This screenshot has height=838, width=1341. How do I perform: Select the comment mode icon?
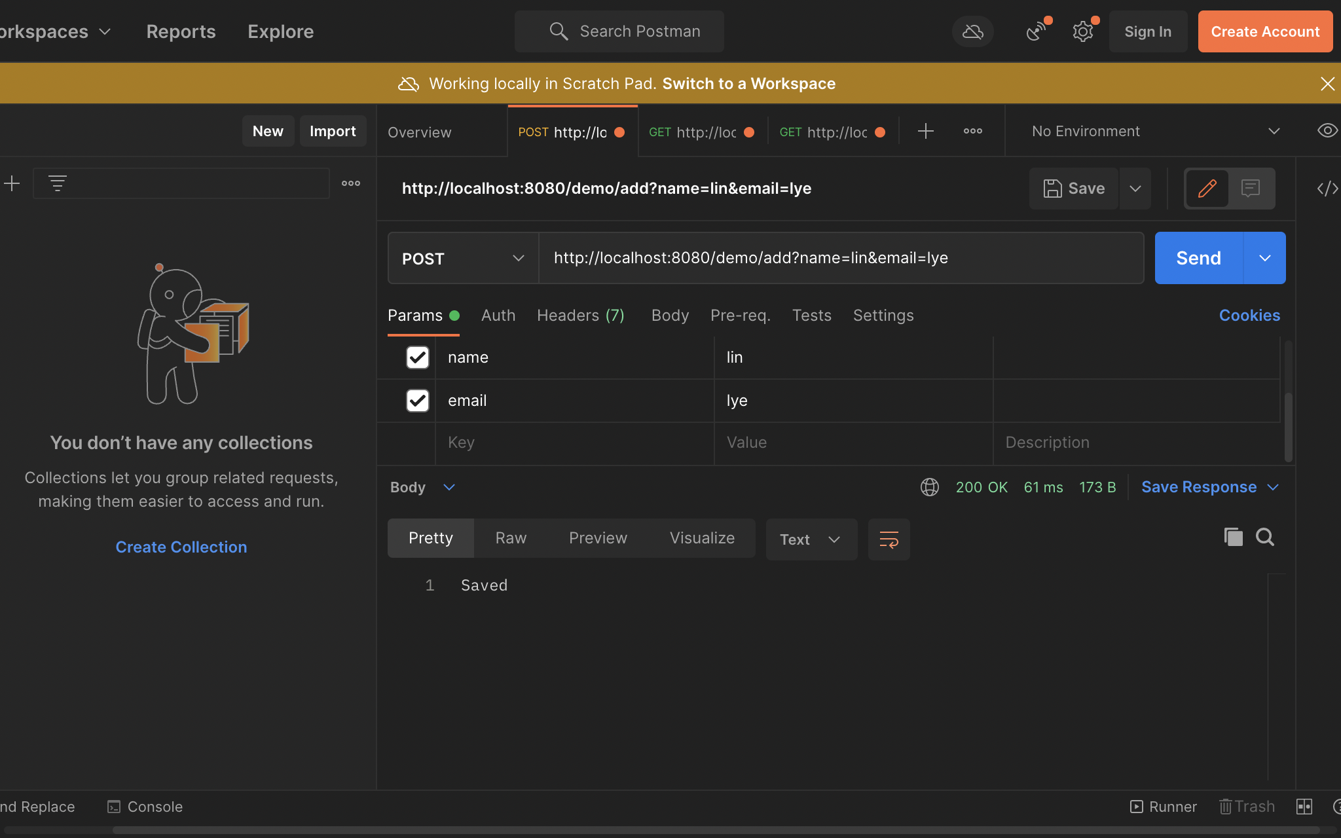[x=1251, y=189]
